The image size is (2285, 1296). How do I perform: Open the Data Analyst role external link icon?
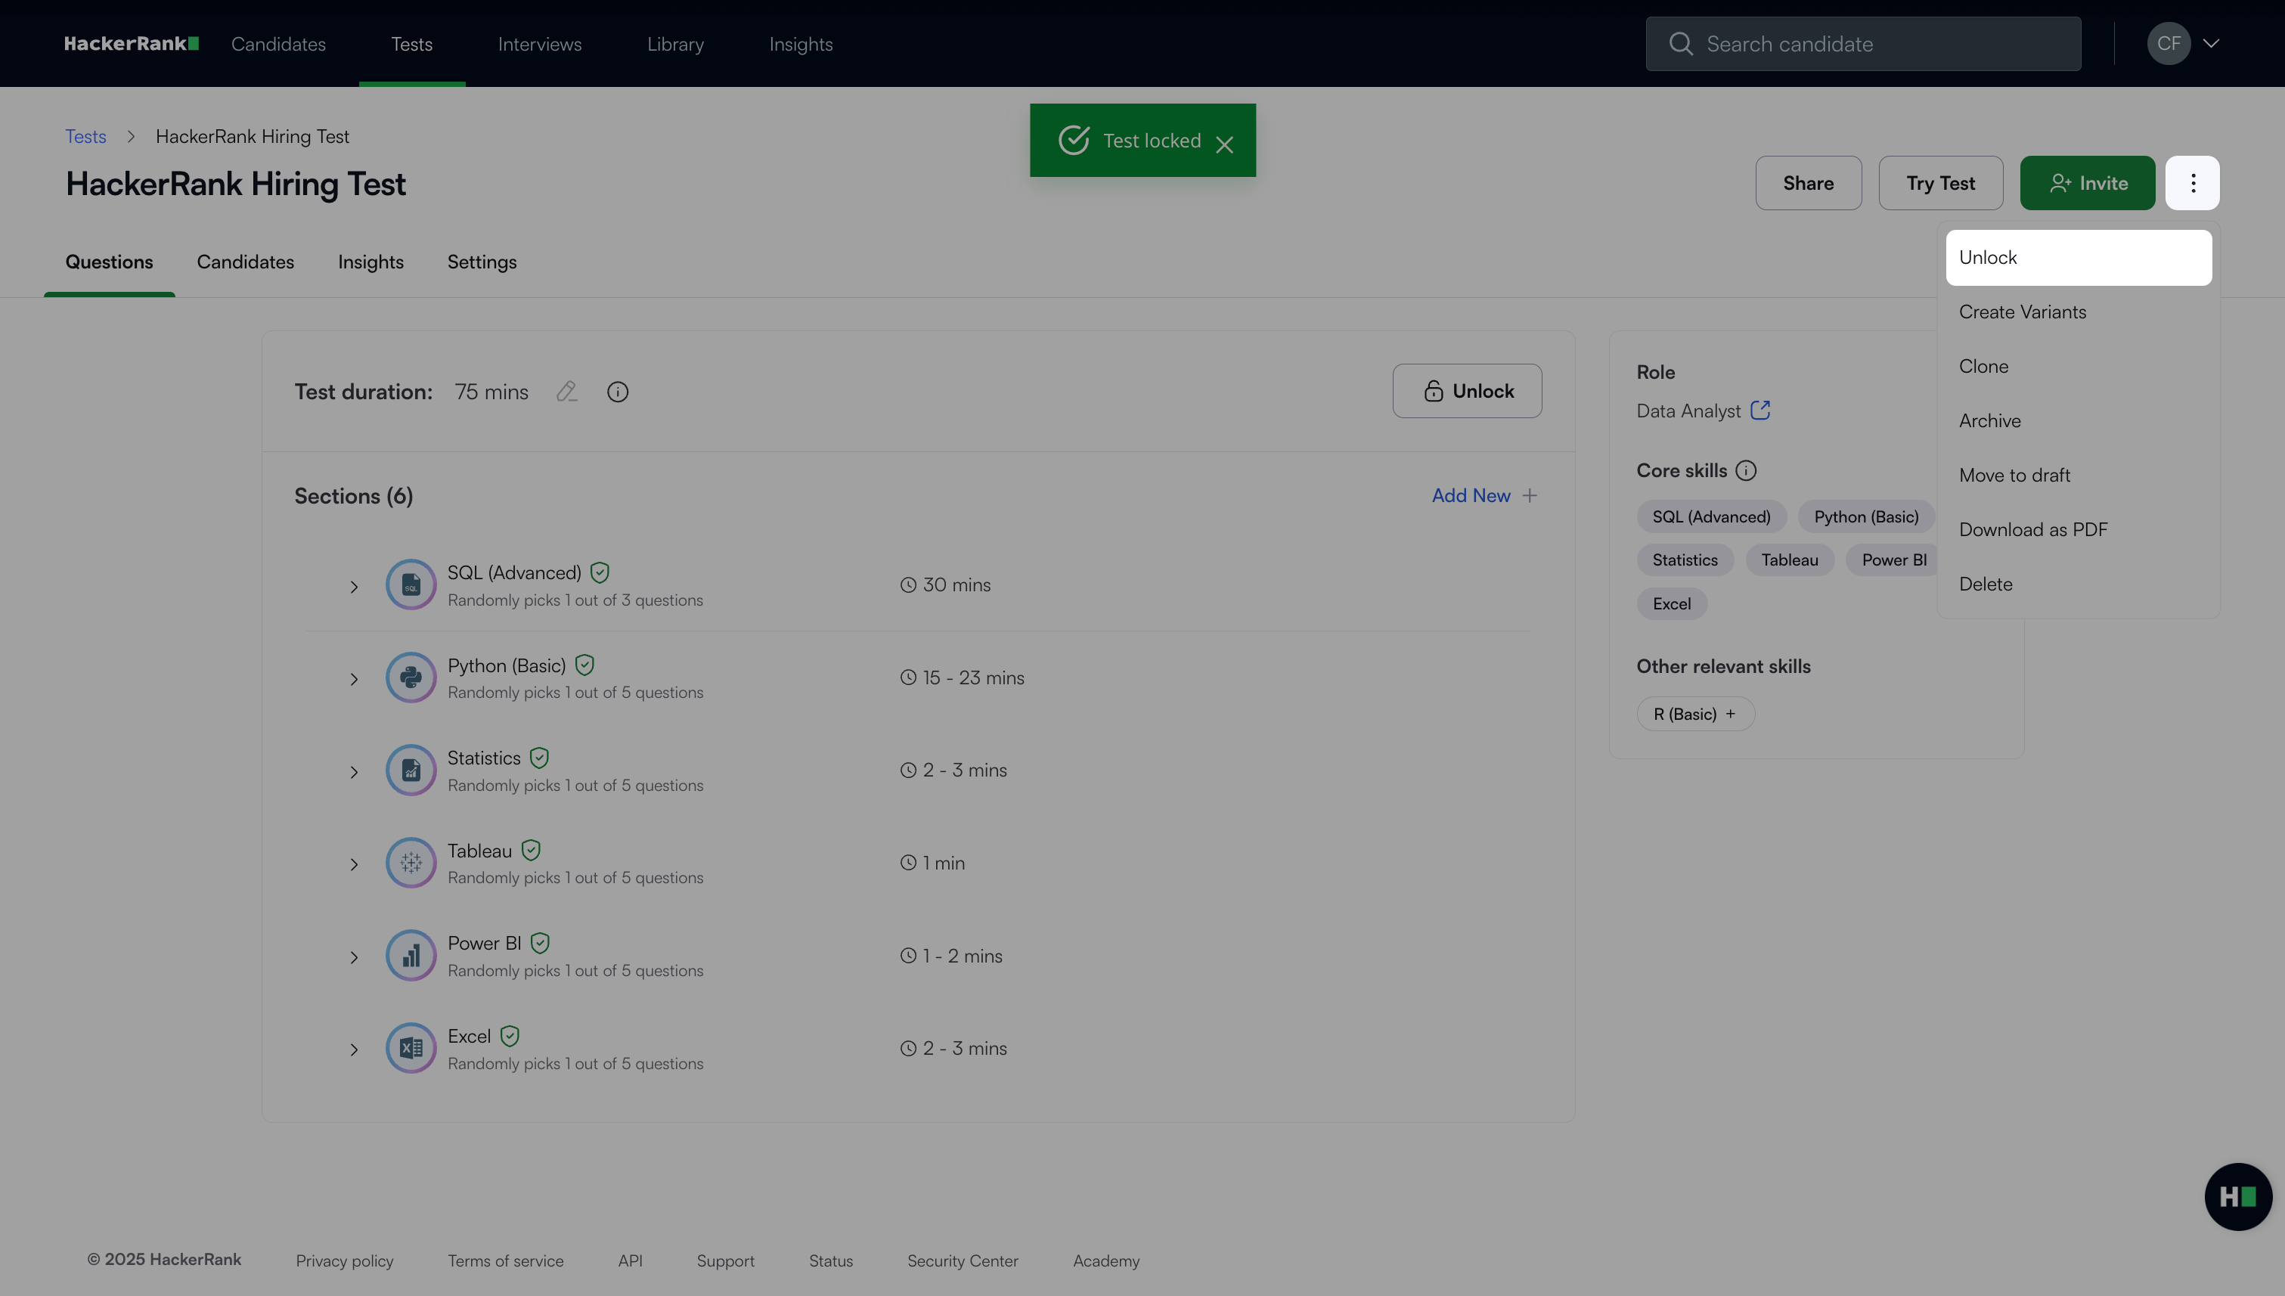point(1759,411)
